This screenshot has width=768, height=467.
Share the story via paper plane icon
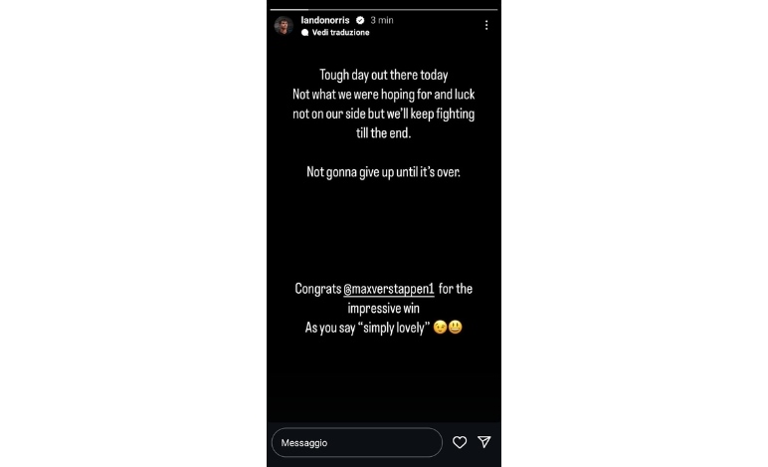[x=484, y=442]
